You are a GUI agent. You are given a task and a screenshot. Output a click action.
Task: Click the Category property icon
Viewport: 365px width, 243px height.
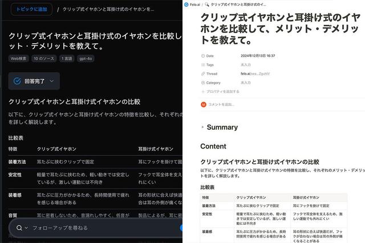202,83
